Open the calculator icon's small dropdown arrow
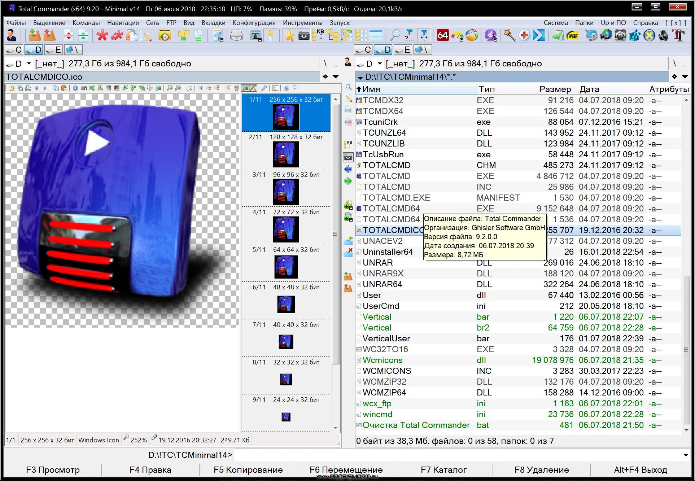Image resolution: width=695 pixels, height=481 pixels. (222, 40)
